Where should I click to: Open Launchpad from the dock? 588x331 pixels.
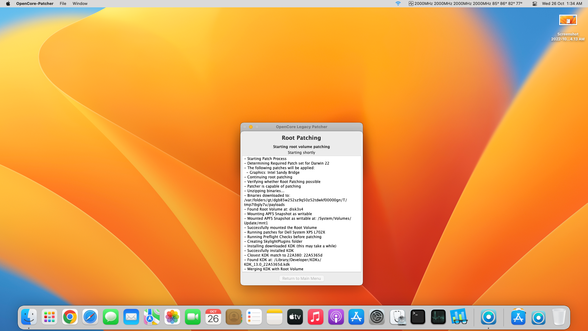pyautogui.click(x=49, y=317)
